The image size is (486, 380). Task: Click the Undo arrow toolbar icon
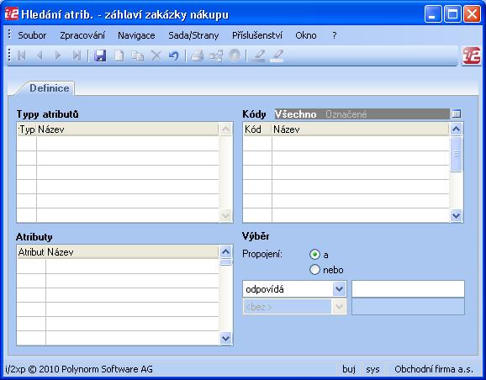pos(174,55)
